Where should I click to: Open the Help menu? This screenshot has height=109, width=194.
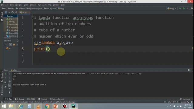[x=63, y=5]
